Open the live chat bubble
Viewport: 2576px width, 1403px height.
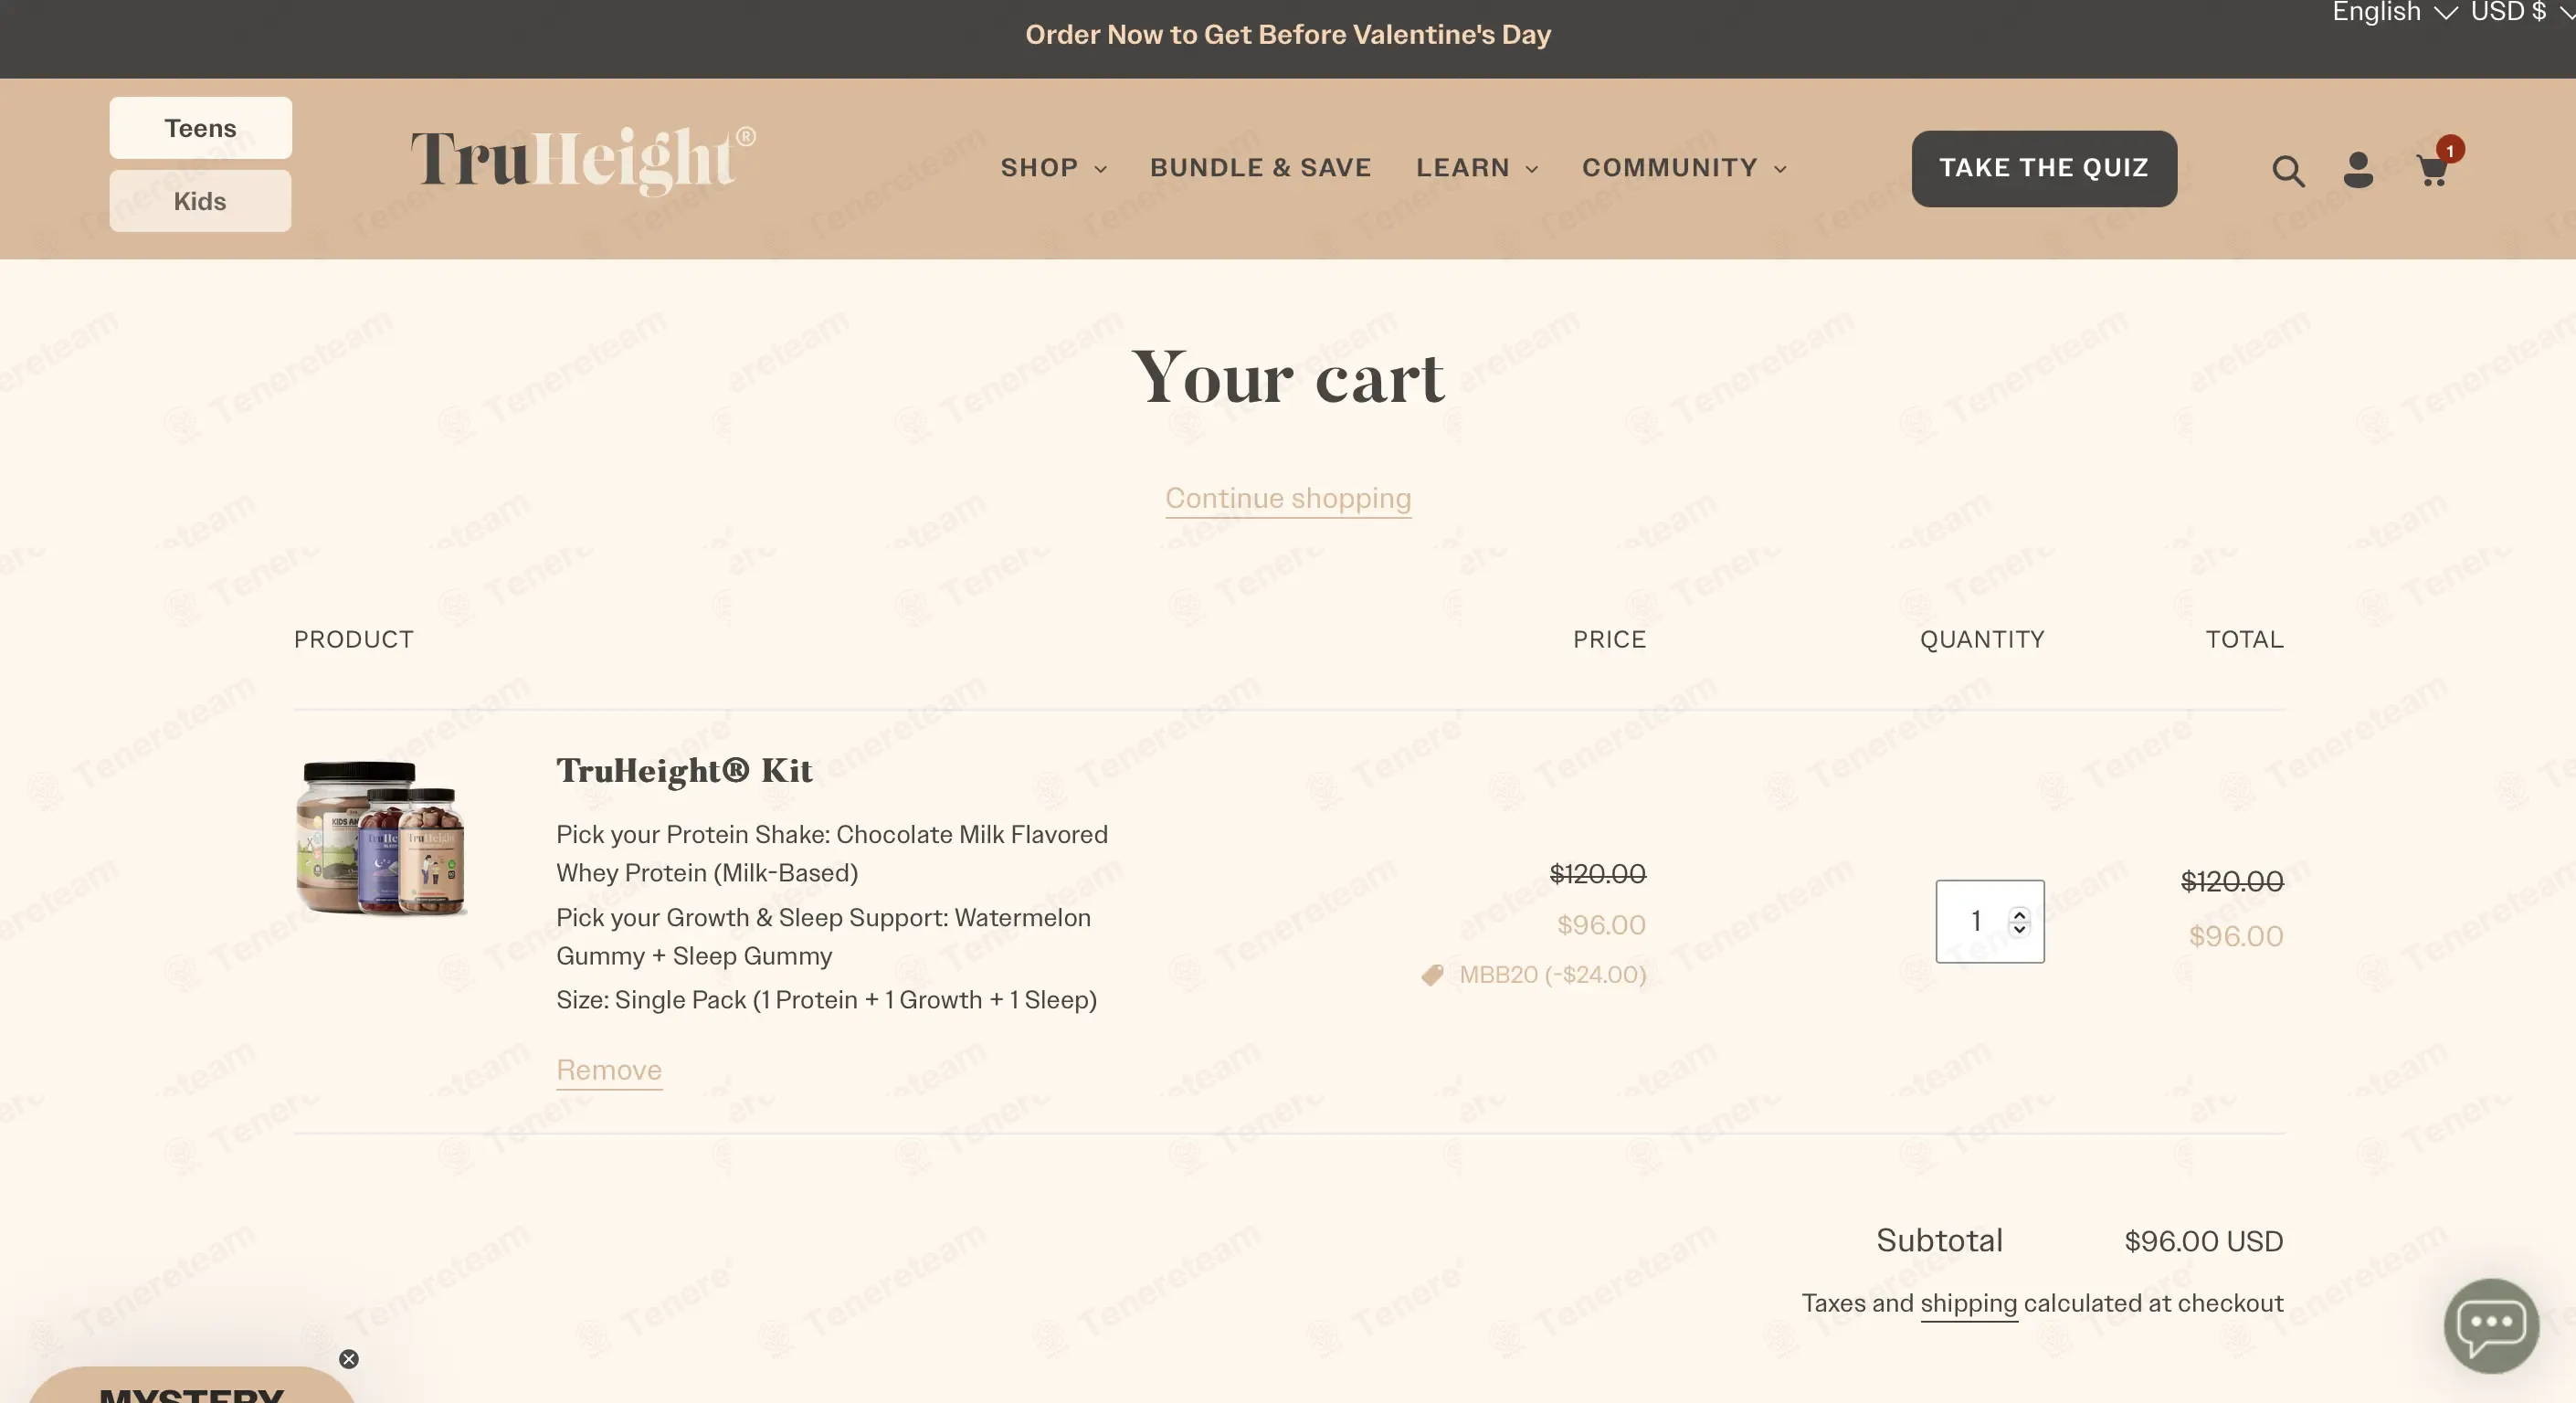2491,1325
